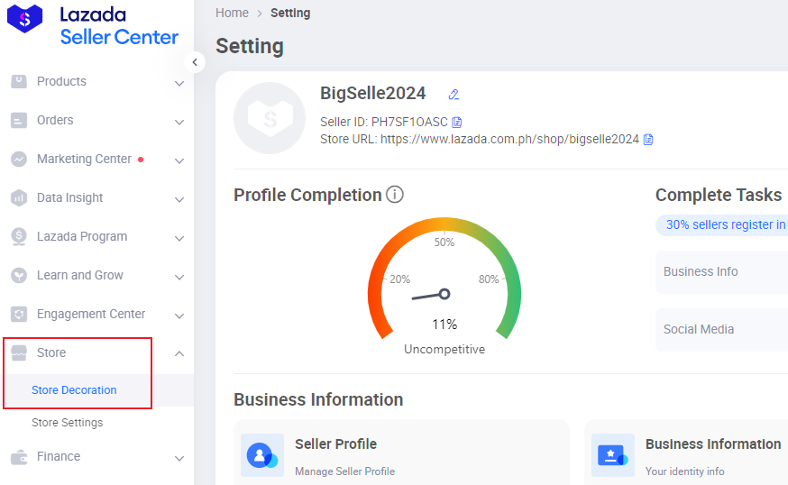
Task: Click the Store URL link text
Action: pyautogui.click(x=509, y=139)
